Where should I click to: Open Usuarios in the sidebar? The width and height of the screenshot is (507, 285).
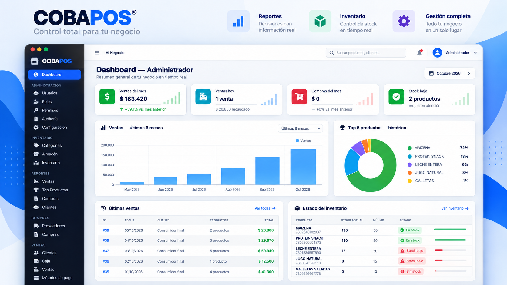[49, 93]
